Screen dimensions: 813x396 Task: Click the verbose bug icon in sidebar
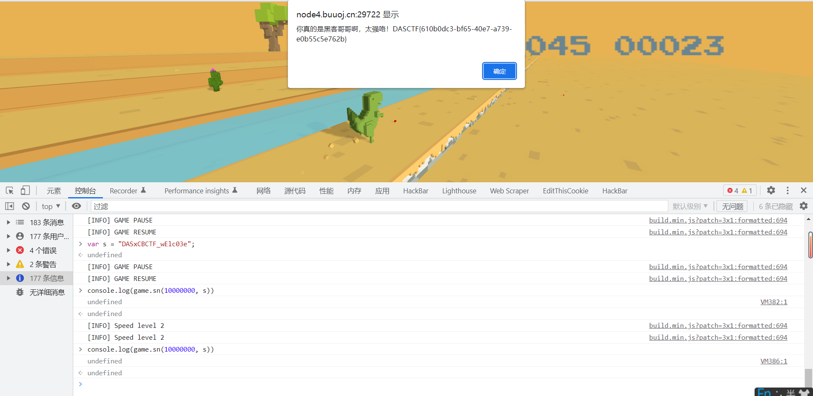[20, 292]
